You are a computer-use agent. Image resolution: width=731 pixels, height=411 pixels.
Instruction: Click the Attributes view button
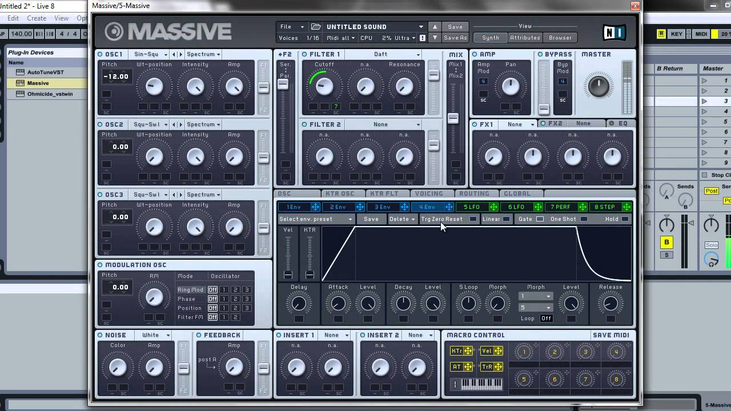click(x=525, y=38)
